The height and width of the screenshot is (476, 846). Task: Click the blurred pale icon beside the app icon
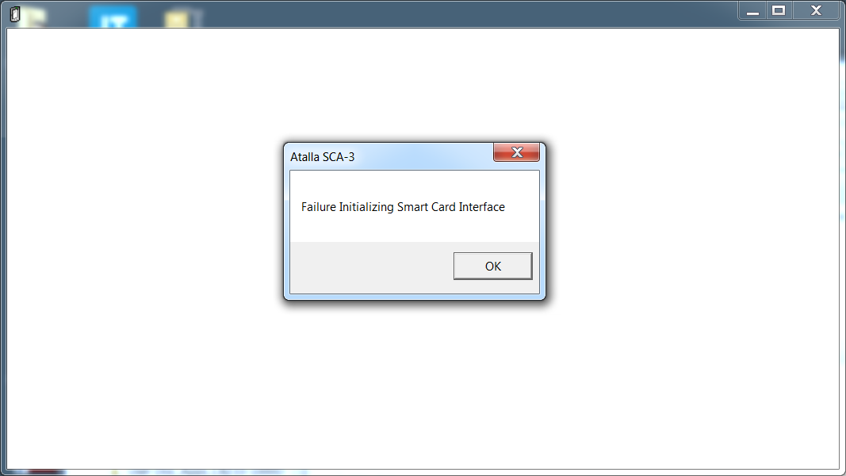(x=36, y=17)
